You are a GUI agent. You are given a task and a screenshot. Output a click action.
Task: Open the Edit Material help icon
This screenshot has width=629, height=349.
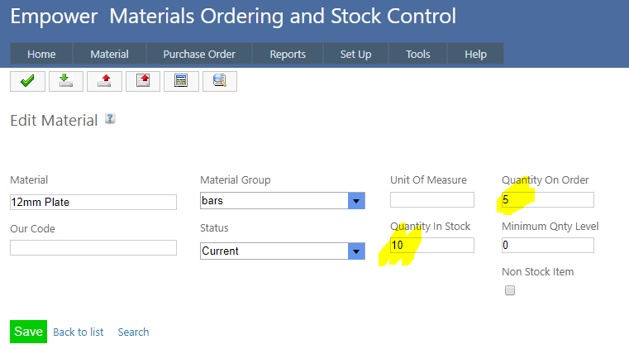110,119
